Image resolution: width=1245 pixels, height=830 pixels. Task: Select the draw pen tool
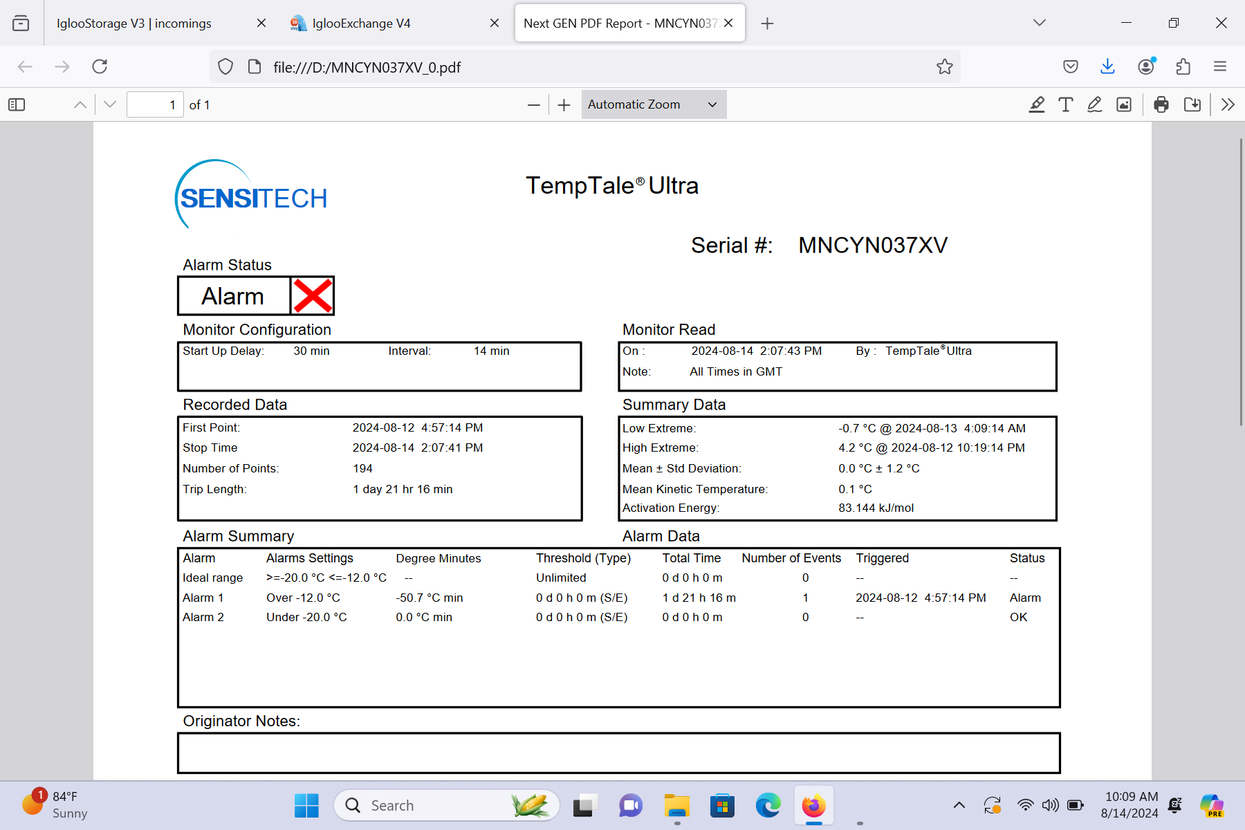(1095, 104)
